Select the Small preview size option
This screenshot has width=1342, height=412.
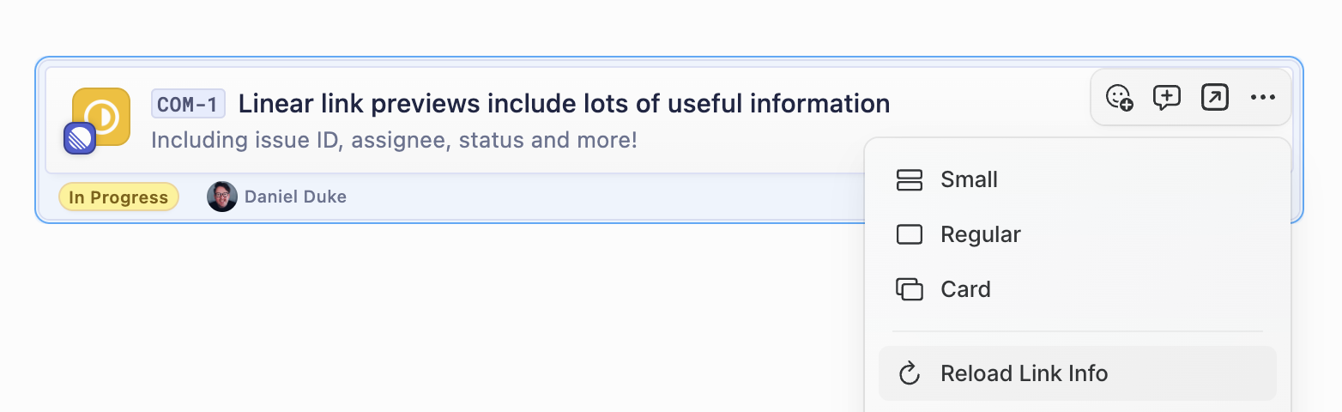(1078, 179)
